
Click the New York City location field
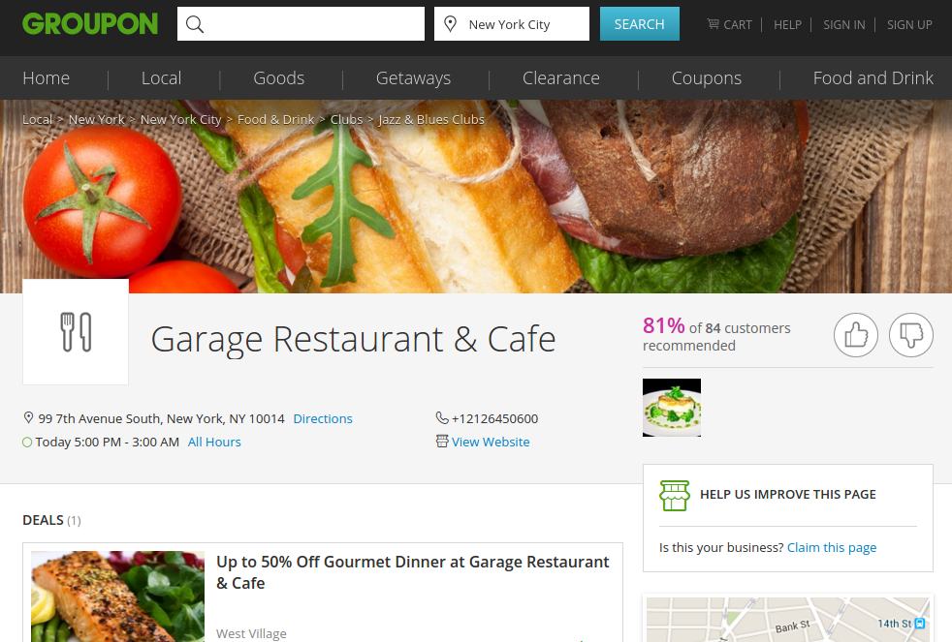pos(511,23)
